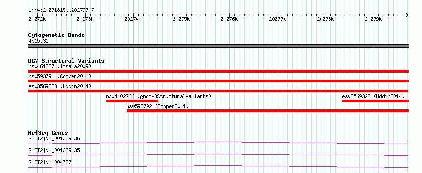Image resolution: width=422 pixels, height=173 pixels.
Task: Open the nsv4102766 (gnomADStructuralVariants) label
Action: tap(158, 96)
